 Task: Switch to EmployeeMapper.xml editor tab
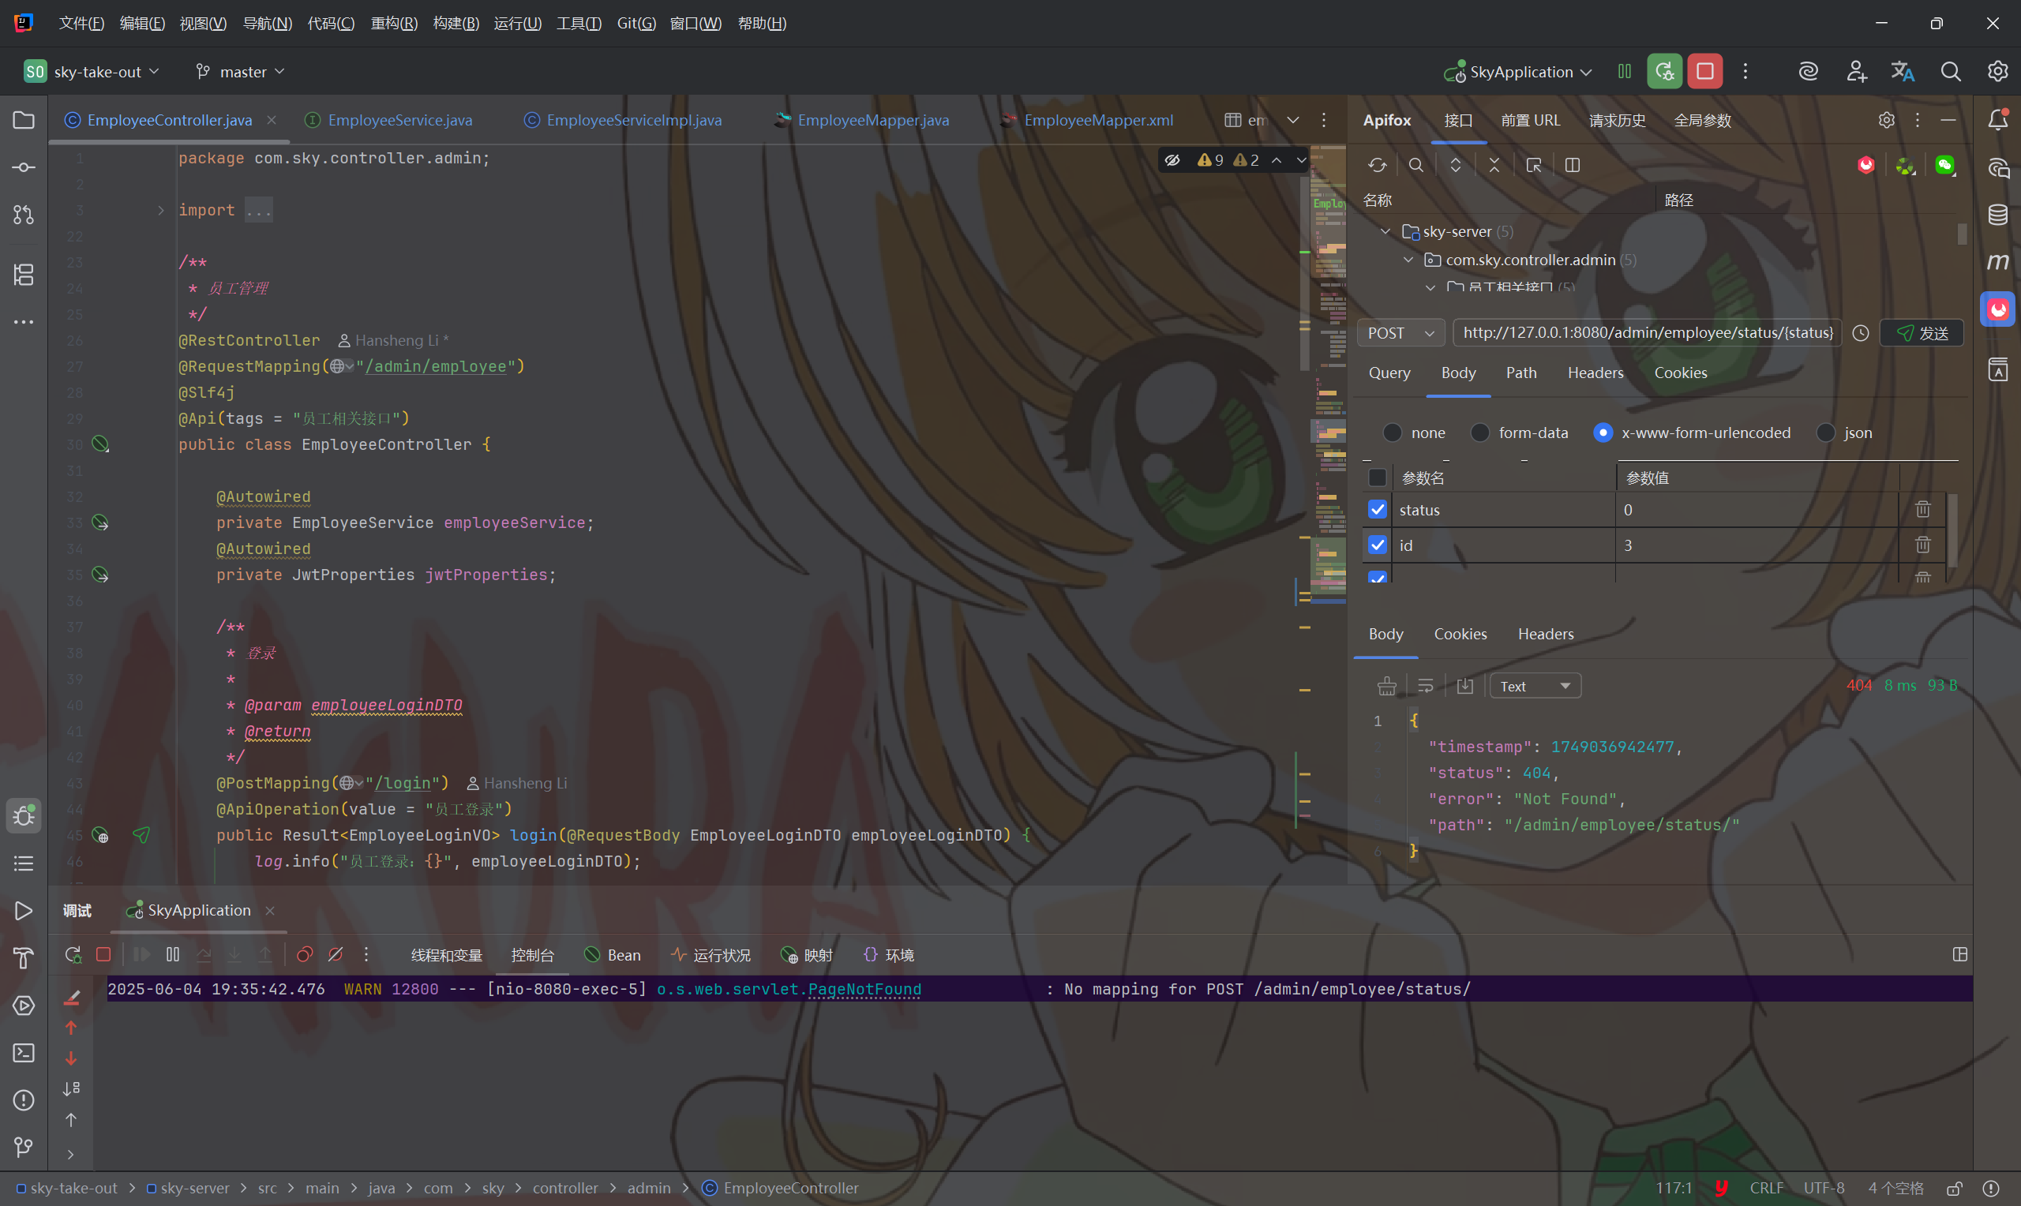point(1097,120)
